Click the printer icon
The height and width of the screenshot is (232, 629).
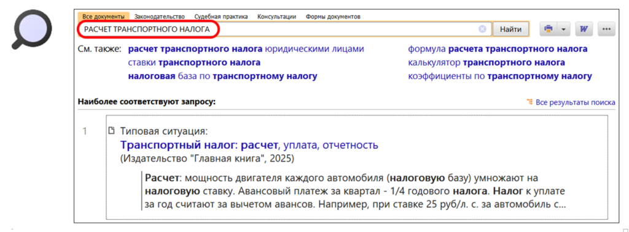(x=549, y=29)
